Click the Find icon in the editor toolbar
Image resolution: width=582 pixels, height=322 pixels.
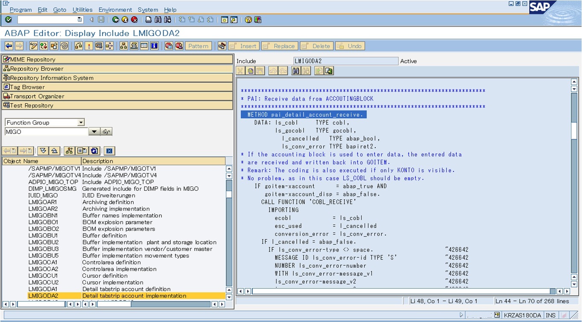point(296,71)
